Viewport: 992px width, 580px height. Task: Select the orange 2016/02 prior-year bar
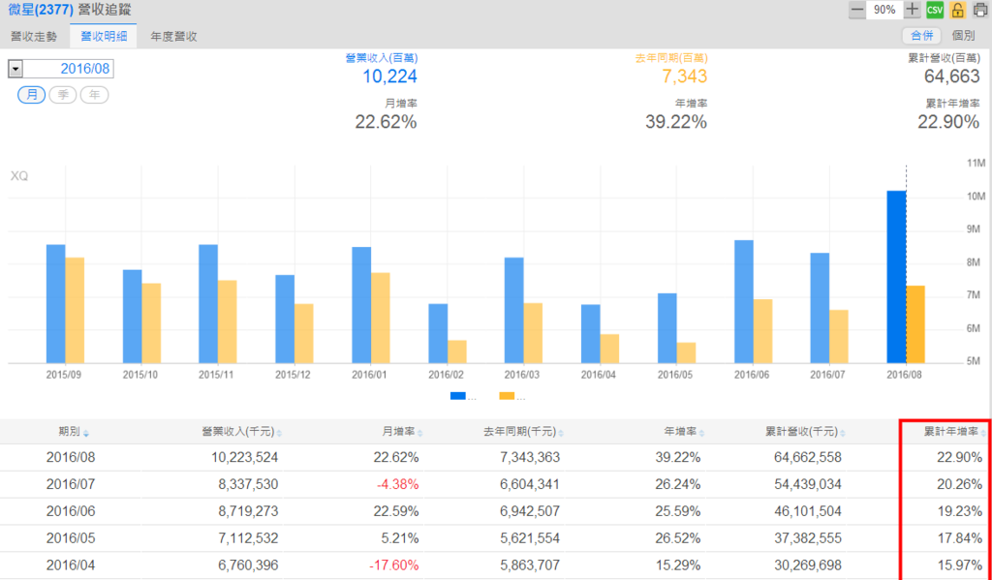pos(457,351)
